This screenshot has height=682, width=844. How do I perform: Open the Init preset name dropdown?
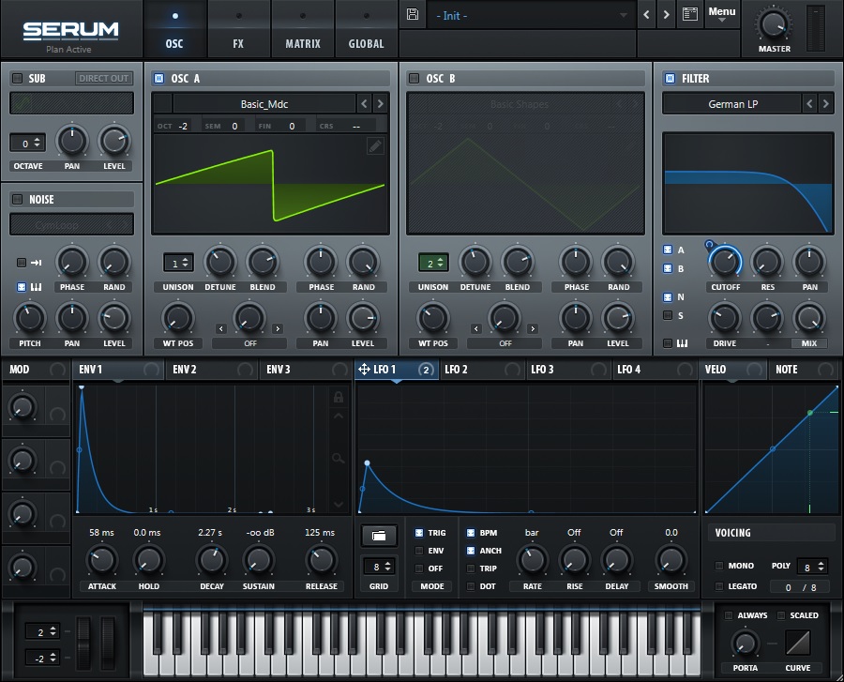(530, 16)
